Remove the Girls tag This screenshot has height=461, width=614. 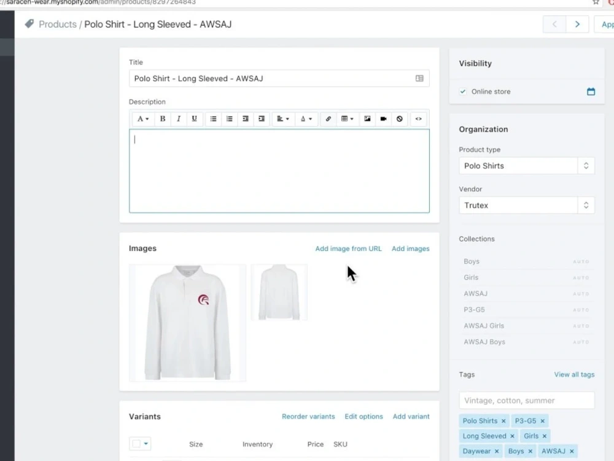[x=544, y=436]
